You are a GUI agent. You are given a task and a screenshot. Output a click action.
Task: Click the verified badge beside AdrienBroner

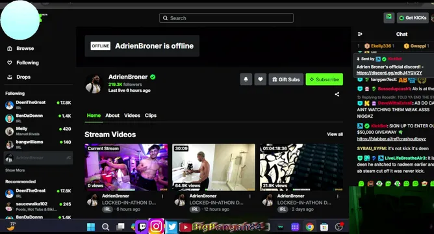(153, 77)
